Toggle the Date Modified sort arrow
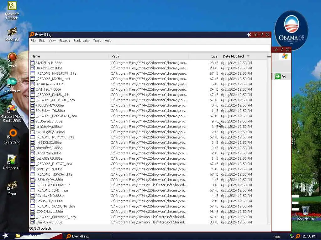The image size is (321, 240). coord(248,56)
